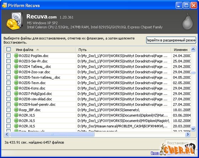Open the Проверить обновления link

click(170, 153)
